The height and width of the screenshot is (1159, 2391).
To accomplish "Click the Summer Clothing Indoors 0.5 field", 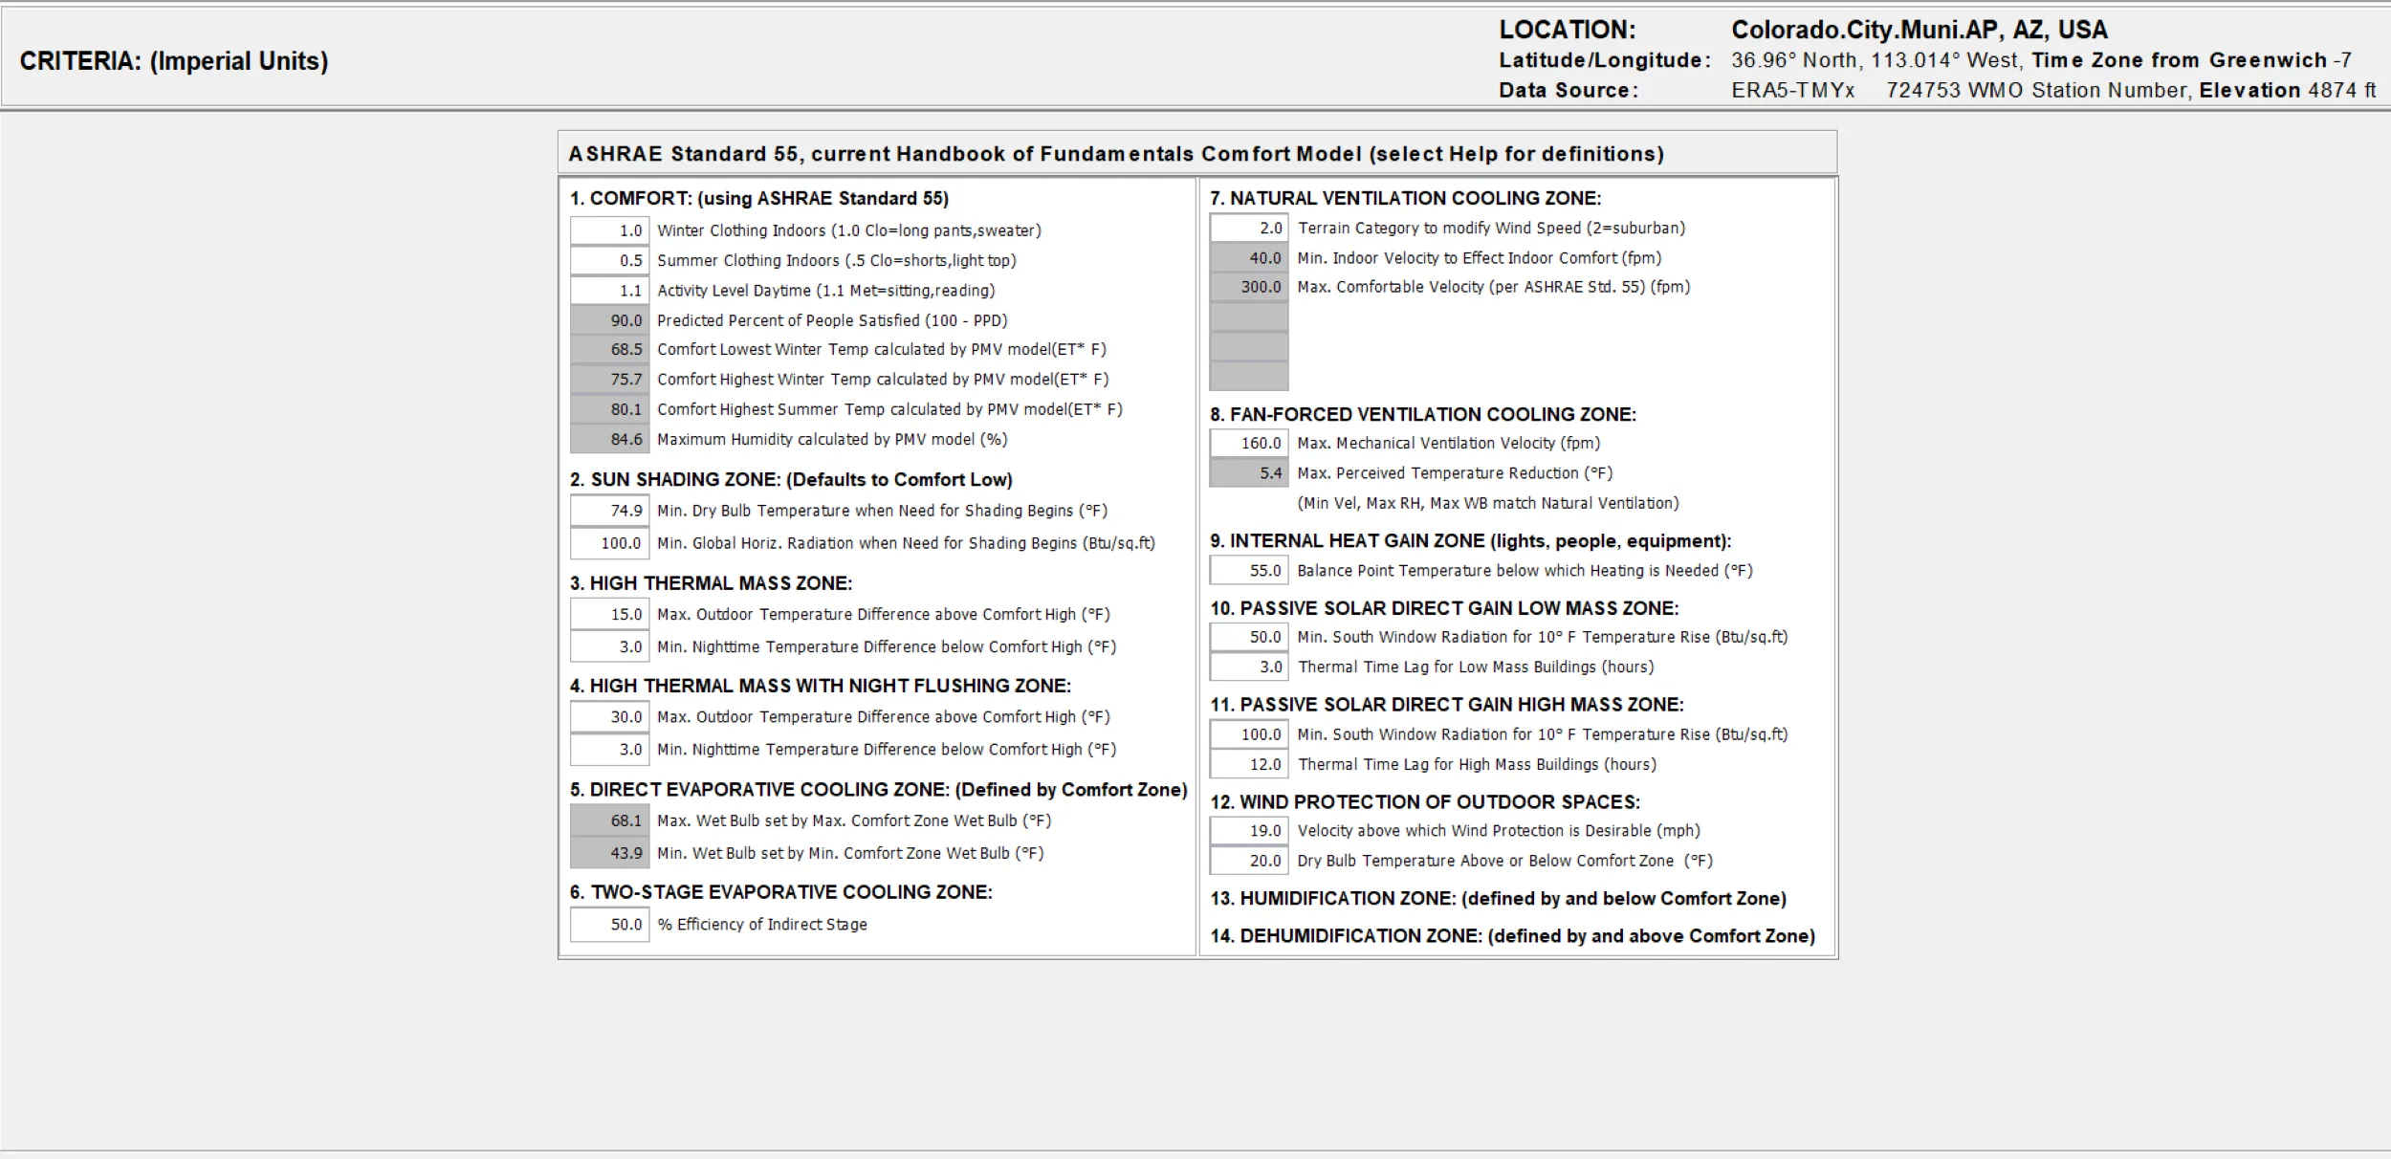I will (x=609, y=260).
